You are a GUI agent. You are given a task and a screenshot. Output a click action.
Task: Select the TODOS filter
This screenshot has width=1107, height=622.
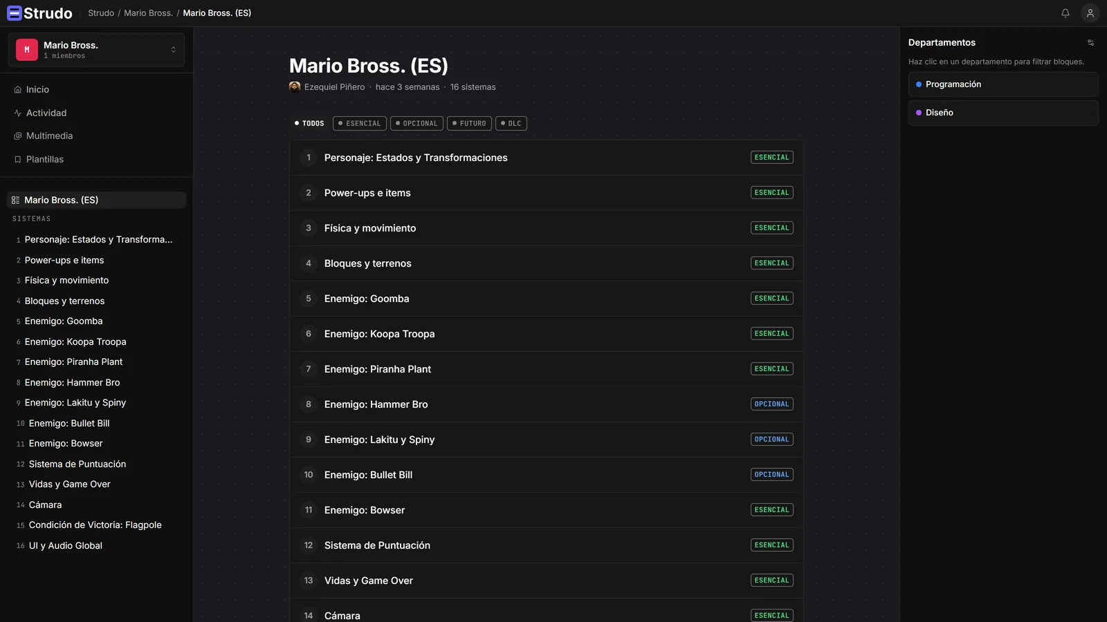[x=309, y=124]
